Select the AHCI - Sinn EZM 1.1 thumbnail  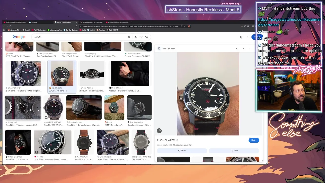62,77
